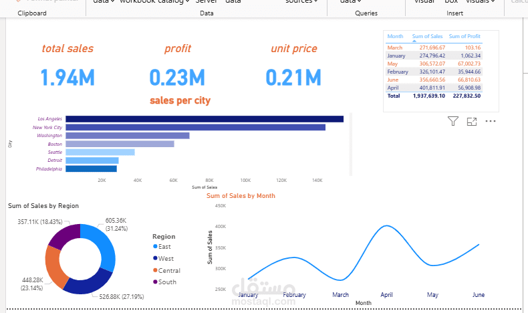Click the 448.28K (23.14%) donut data label
The height and width of the screenshot is (313, 528).
pyautogui.click(x=32, y=284)
